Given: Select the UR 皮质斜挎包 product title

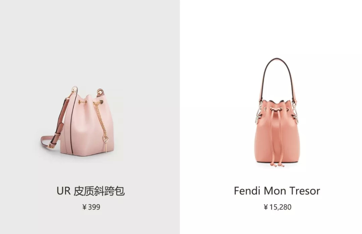Looking at the screenshot, I should tap(91, 191).
